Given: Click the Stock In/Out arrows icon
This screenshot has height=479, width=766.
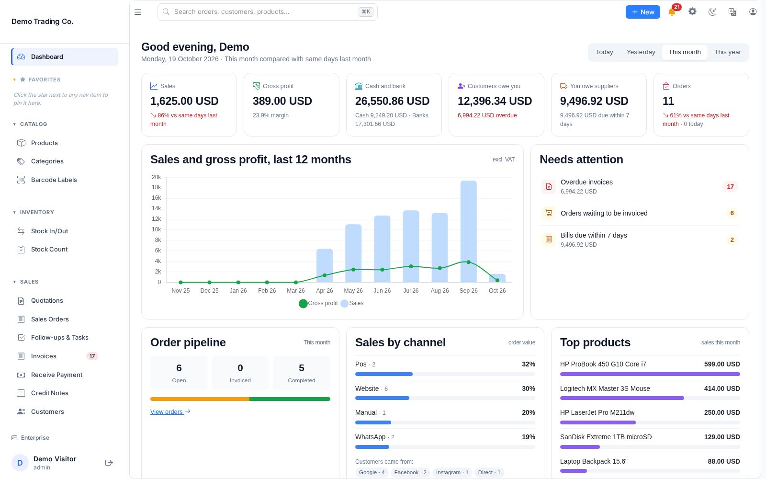Looking at the screenshot, I should pyautogui.click(x=21, y=231).
